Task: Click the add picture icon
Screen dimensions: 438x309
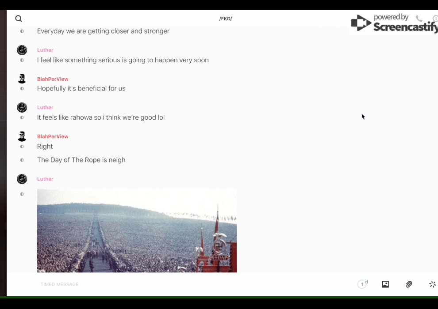Action: tap(385, 284)
